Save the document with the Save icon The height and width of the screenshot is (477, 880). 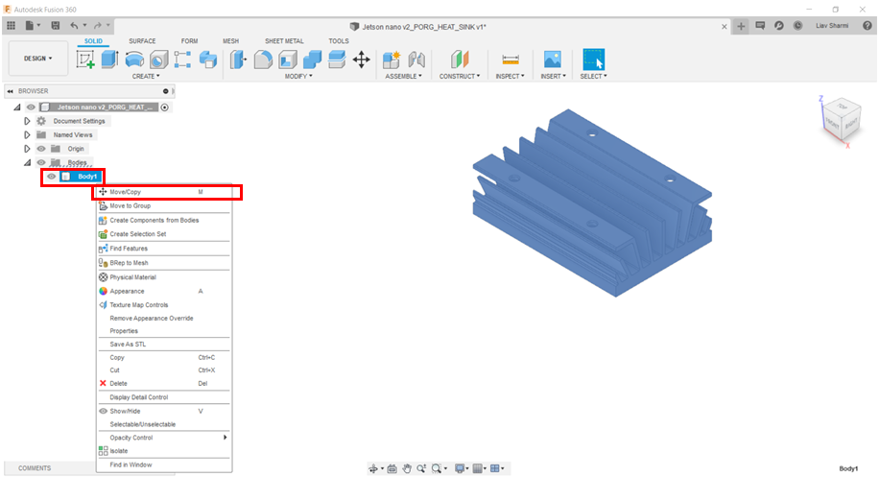click(x=55, y=25)
